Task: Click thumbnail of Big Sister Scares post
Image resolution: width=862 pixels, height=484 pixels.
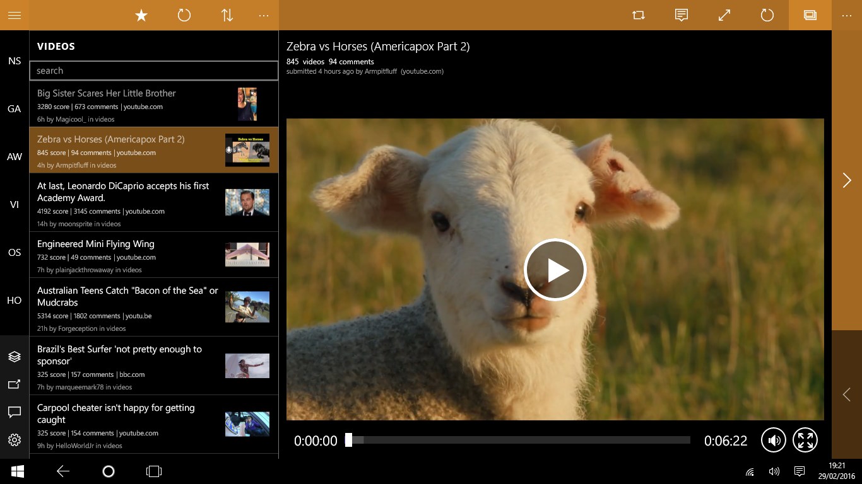Action: coord(247,104)
